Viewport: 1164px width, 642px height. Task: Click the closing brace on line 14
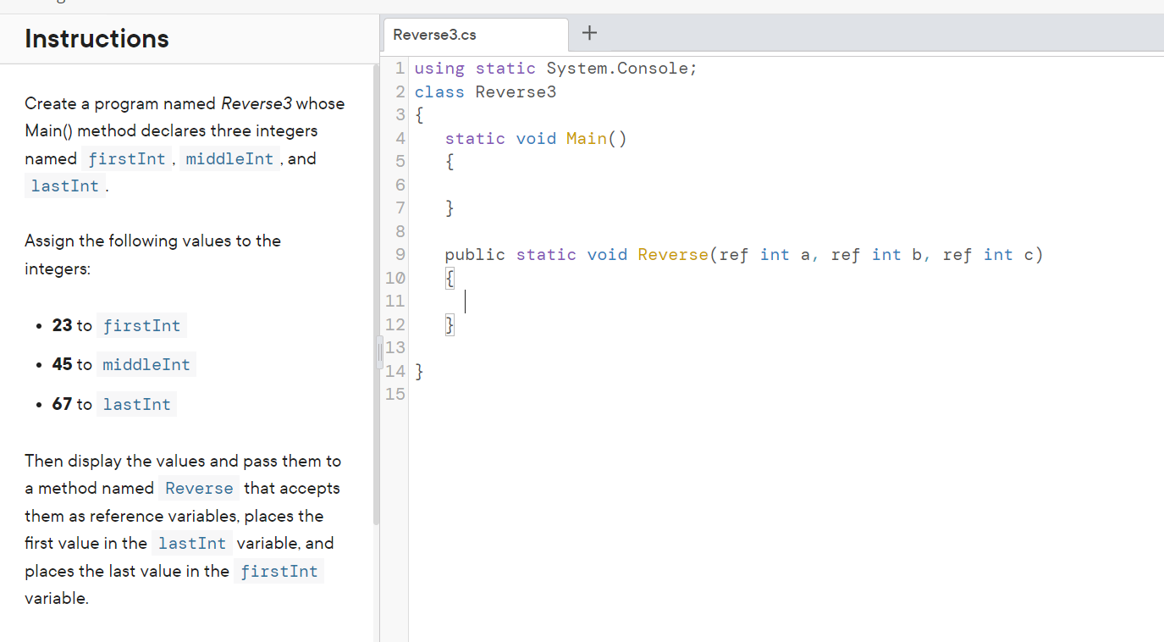(419, 371)
